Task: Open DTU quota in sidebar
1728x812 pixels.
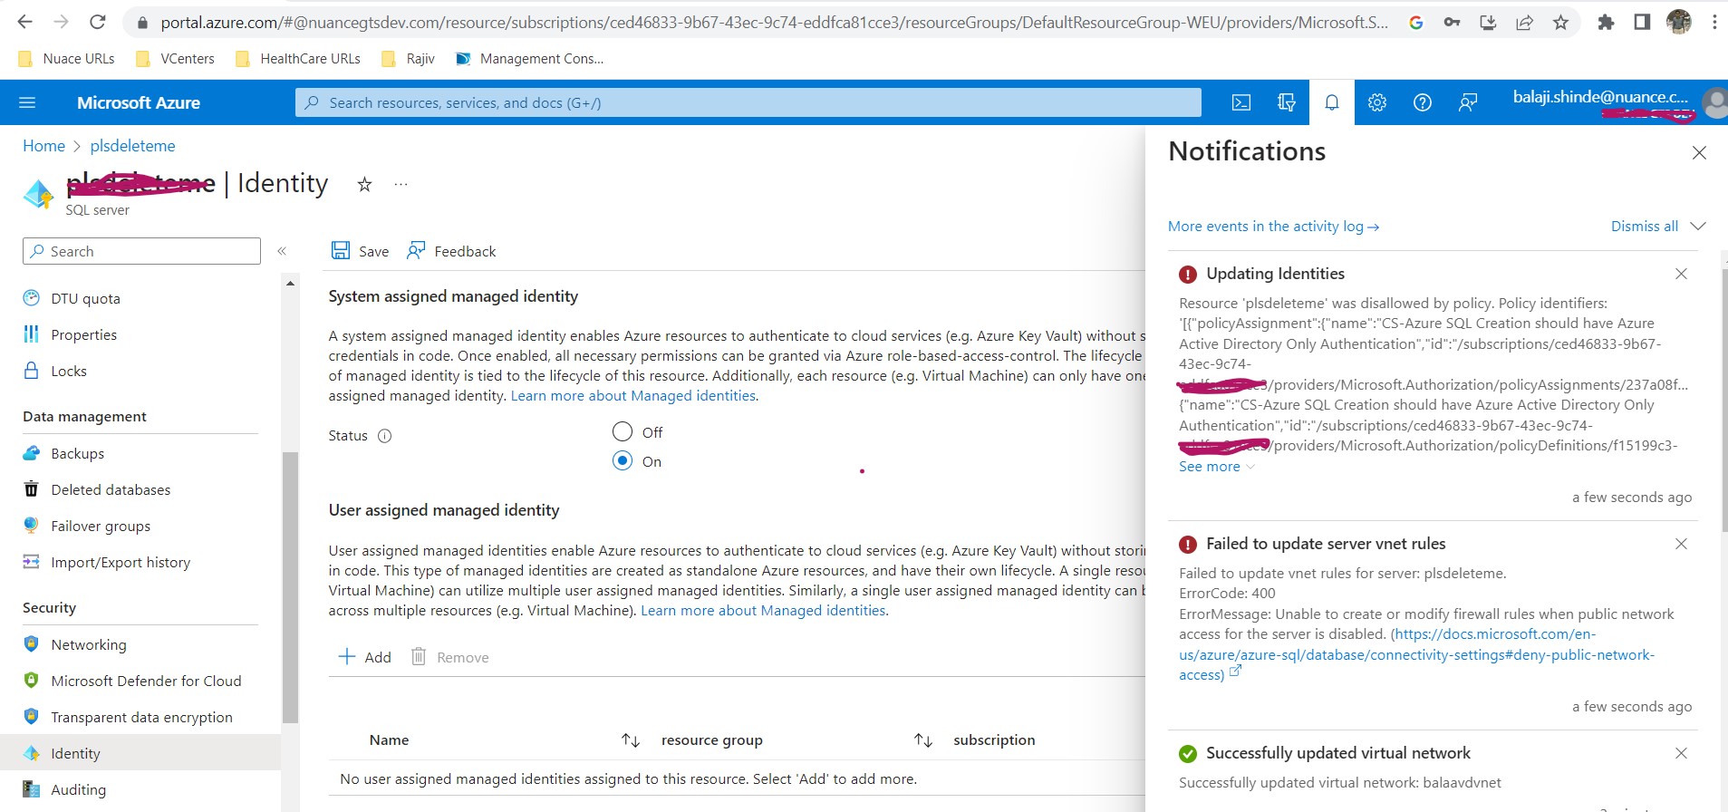Action: [x=85, y=298]
